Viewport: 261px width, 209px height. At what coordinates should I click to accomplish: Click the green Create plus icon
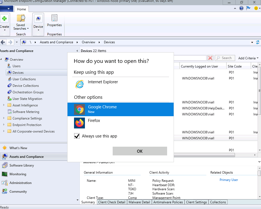pyautogui.click(x=4, y=18)
